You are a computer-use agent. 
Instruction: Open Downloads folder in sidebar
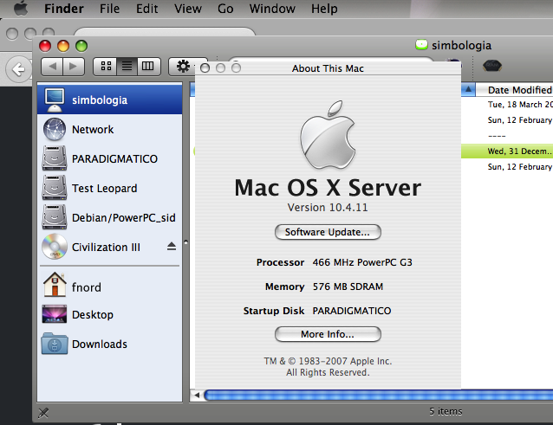coord(110,344)
